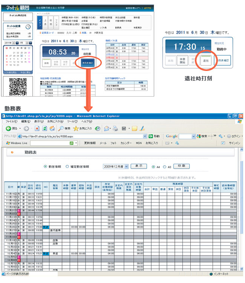245x283 pixels.
Task: Open History icon in IE toolbar
Action: [98, 129]
